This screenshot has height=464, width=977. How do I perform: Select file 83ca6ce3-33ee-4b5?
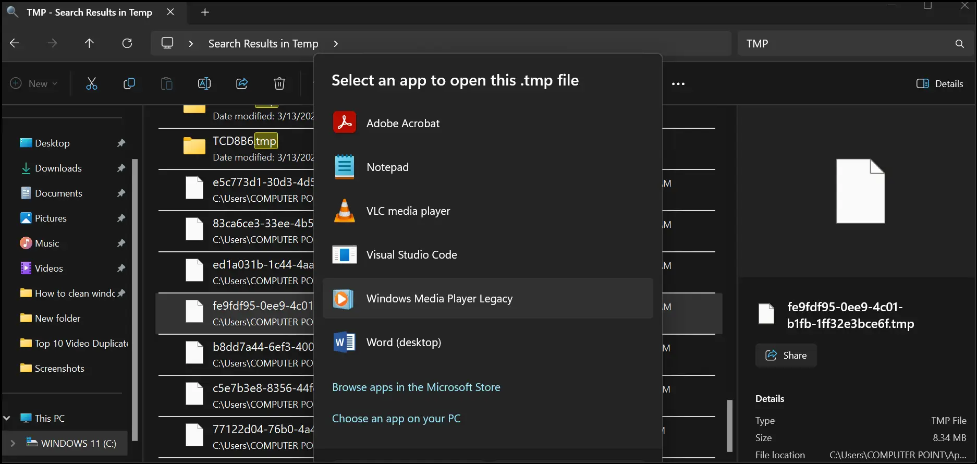(x=236, y=231)
